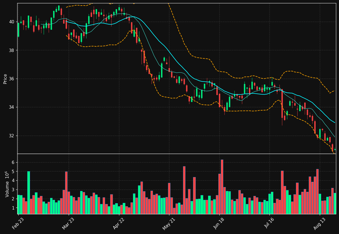
Task: Click the "Jun 18" x-axis label
Action: click(219, 223)
